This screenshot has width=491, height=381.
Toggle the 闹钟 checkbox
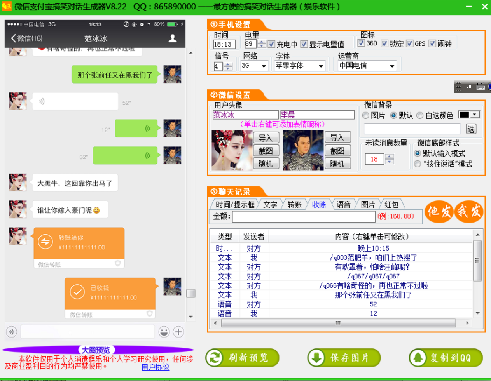pos(432,43)
